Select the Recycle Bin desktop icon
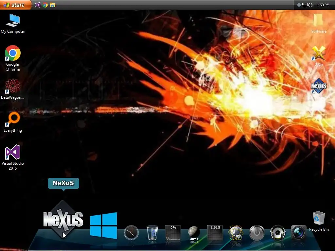 319,221
